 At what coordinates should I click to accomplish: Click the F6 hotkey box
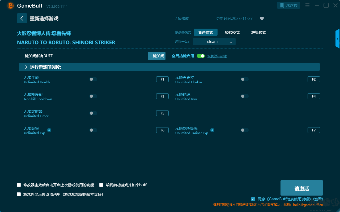tap(162, 130)
